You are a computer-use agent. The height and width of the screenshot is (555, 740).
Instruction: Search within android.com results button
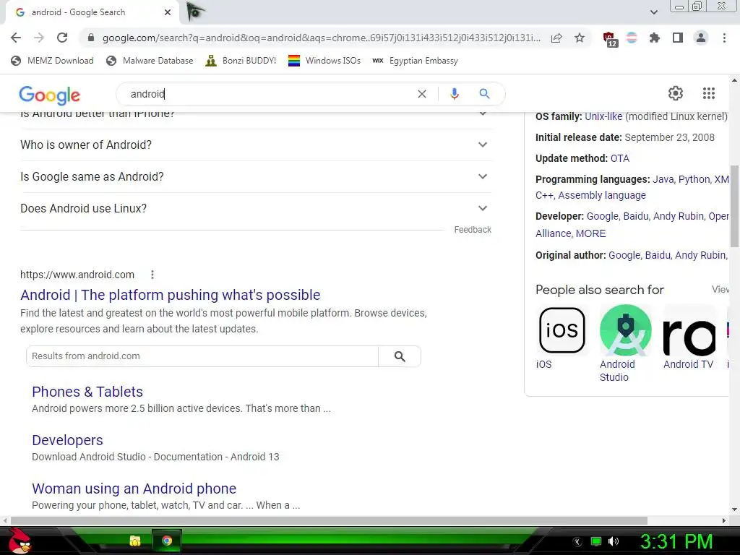point(399,356)
